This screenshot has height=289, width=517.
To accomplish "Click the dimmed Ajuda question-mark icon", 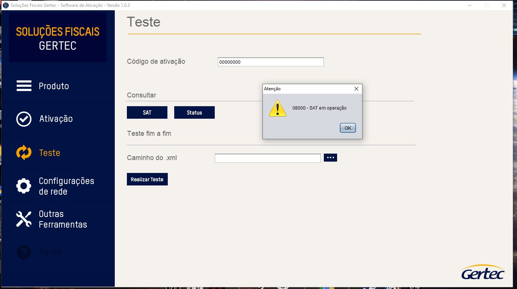I will pos(24,252).
